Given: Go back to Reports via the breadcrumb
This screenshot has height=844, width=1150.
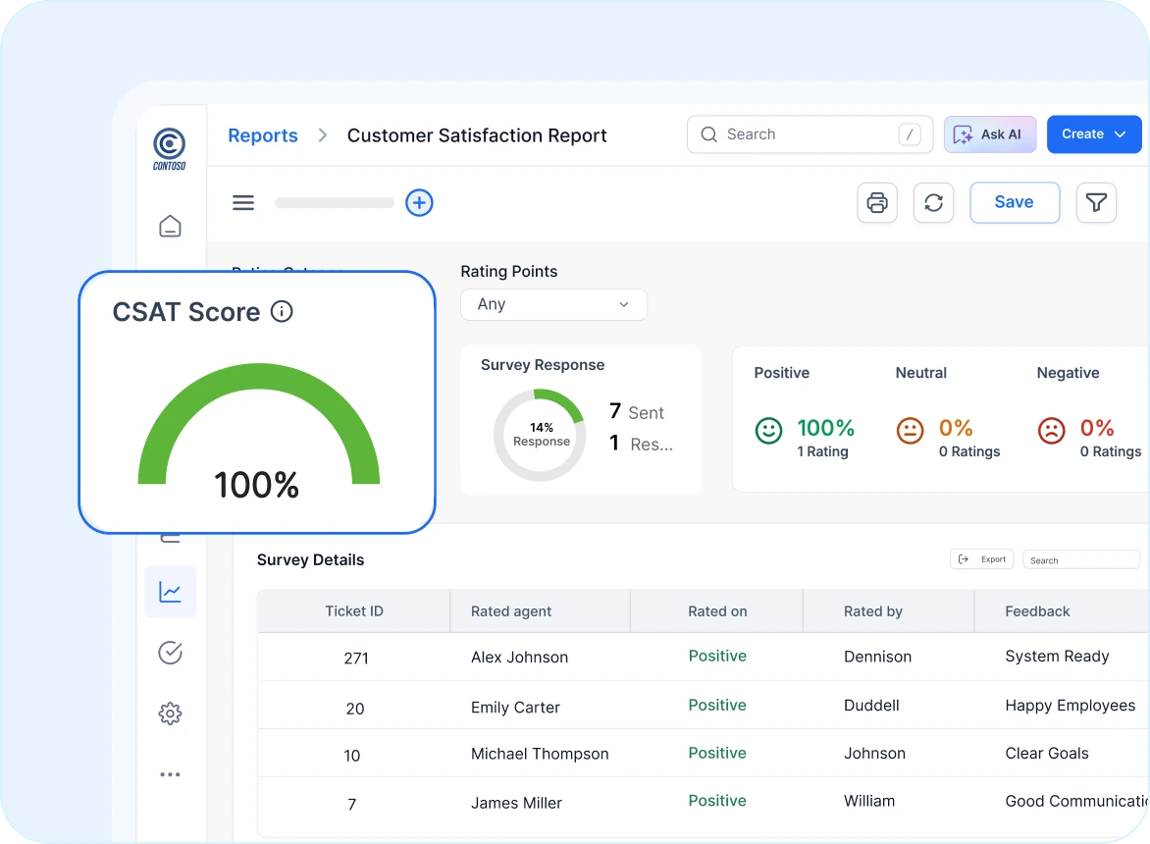Looking at the screenshot, I should click(262, 135).
